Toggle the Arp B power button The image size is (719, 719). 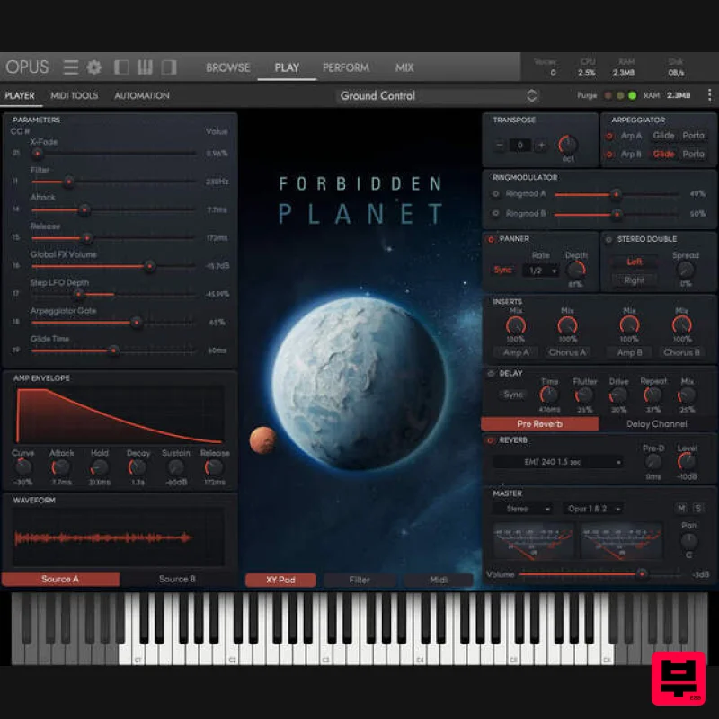tap(609, 155)
